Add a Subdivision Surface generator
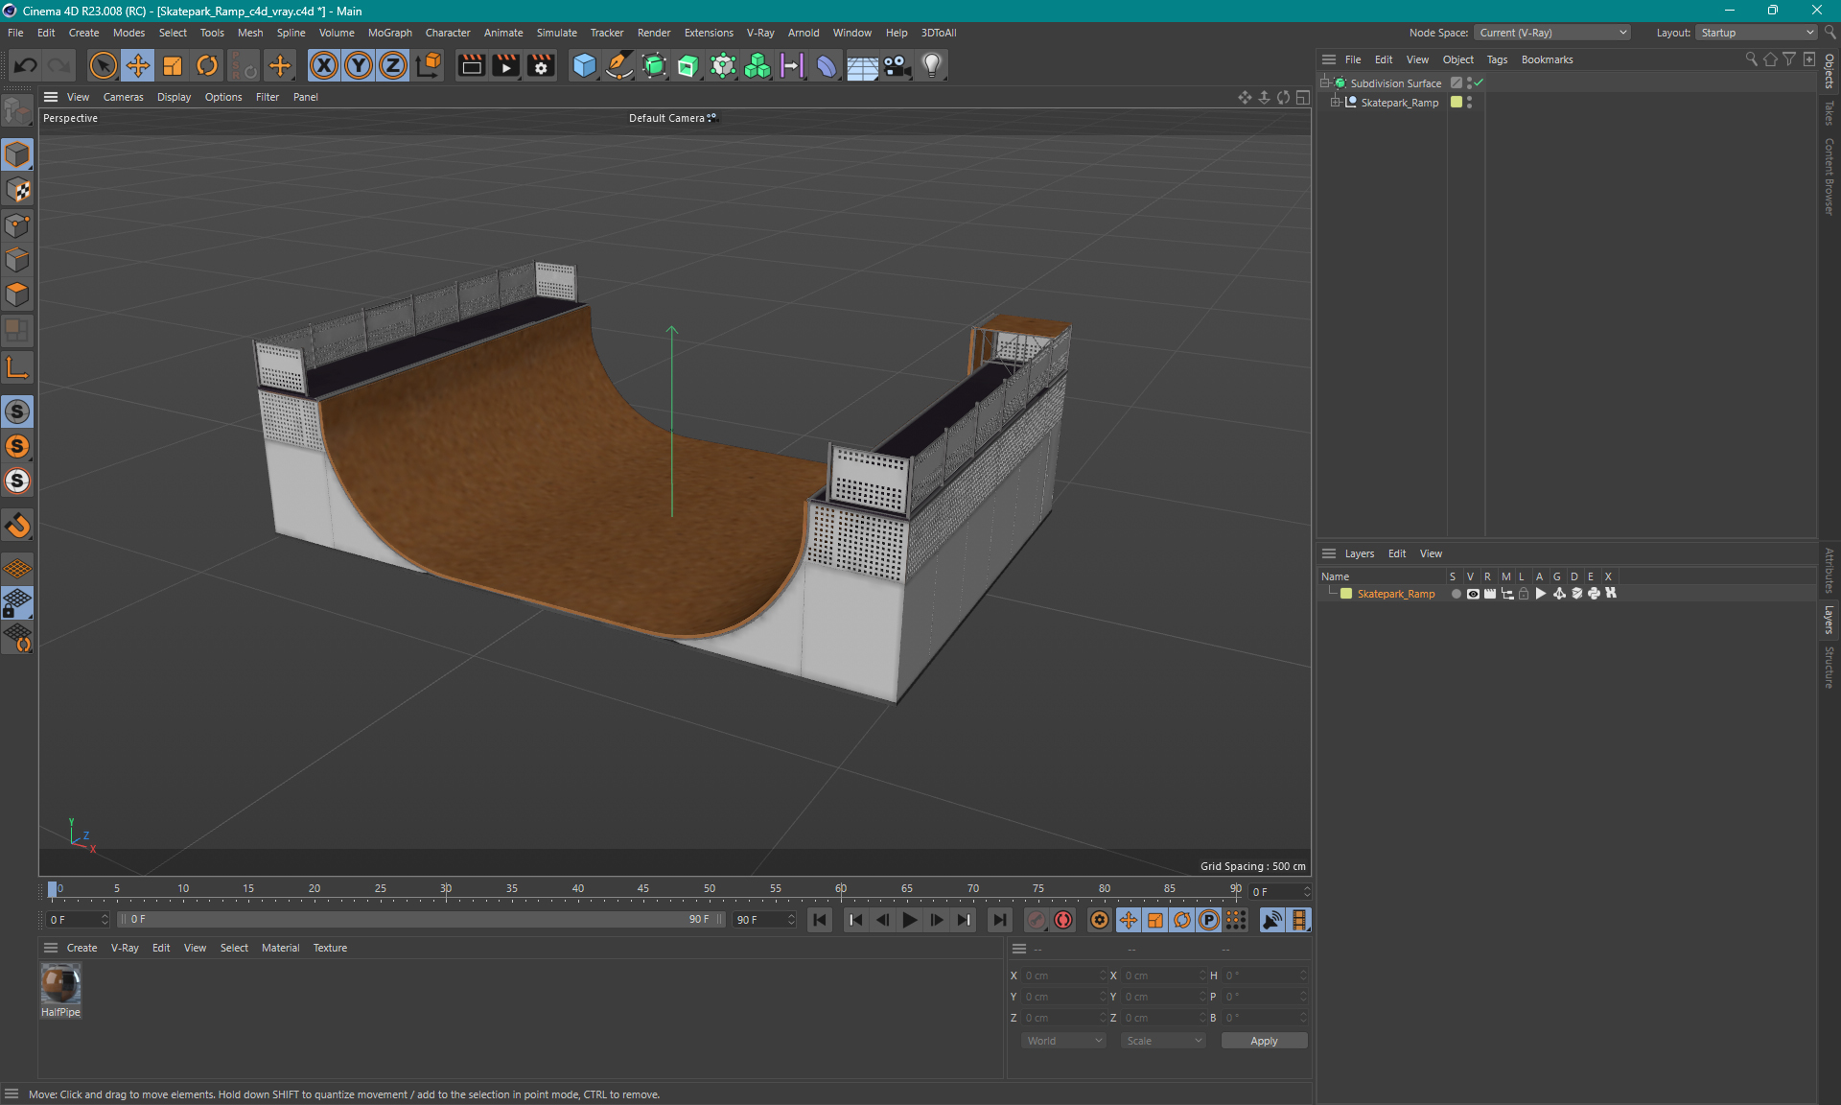The image size is (1841, 1105). 654,65
